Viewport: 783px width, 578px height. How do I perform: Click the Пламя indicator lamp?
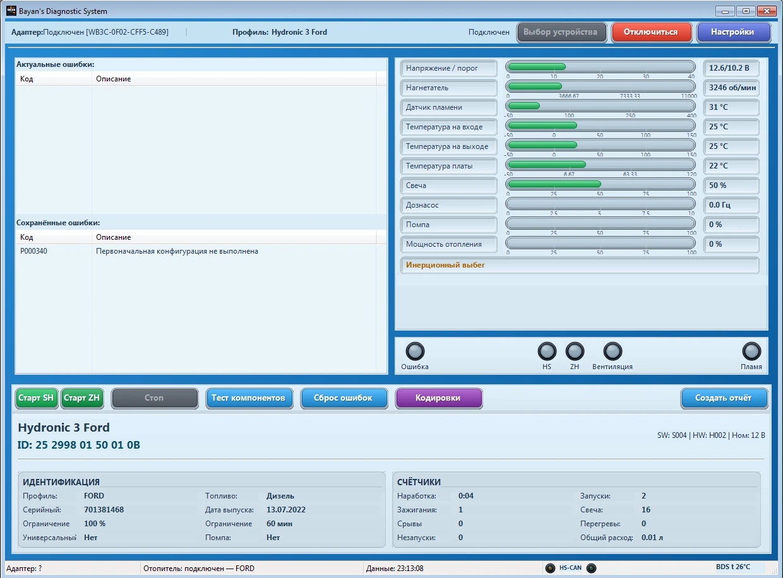(751, 351)
